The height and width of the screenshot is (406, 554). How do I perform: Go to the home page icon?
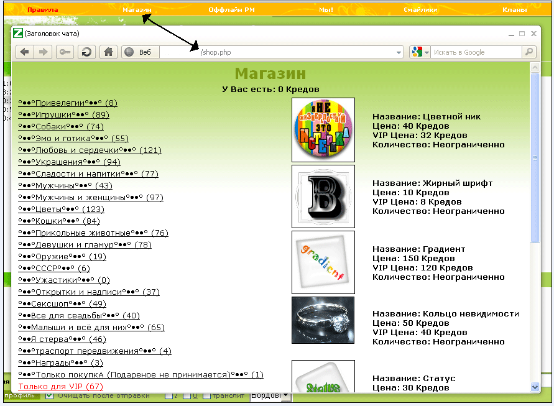tap(108, 52)
